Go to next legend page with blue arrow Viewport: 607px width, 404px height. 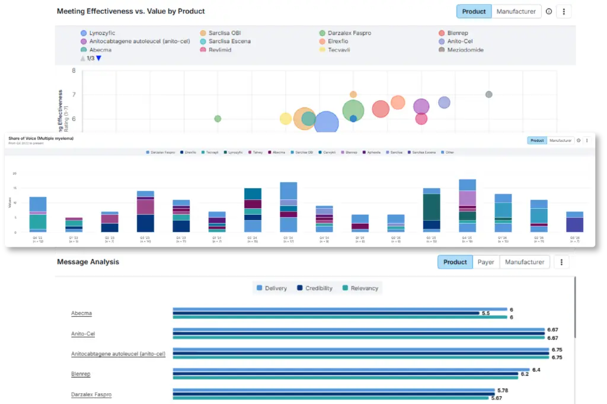coord(99,58)
